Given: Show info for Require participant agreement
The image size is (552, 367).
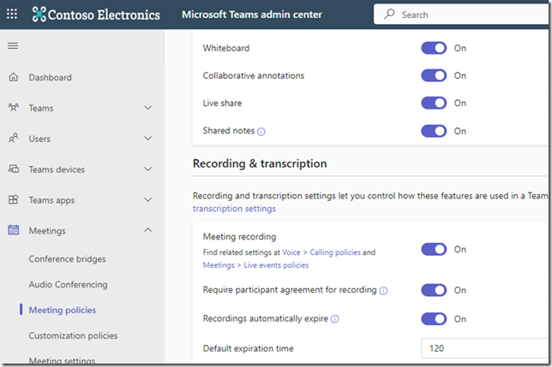Looking at the screenshot, I should pos(383,291).
